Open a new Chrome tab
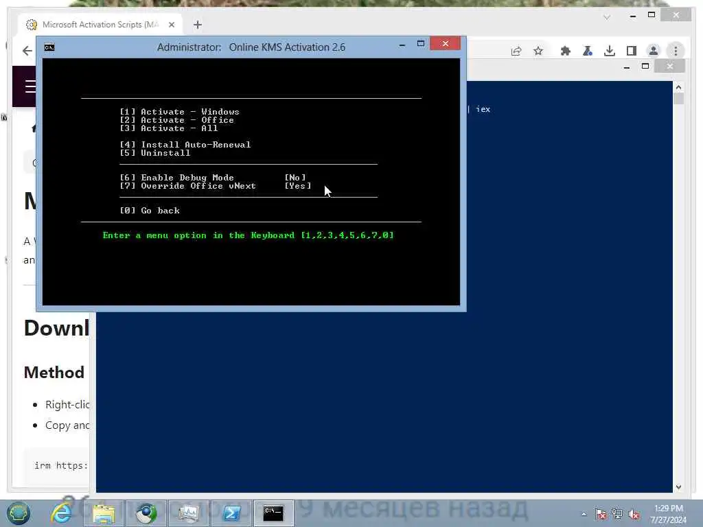 click(198, 25)
